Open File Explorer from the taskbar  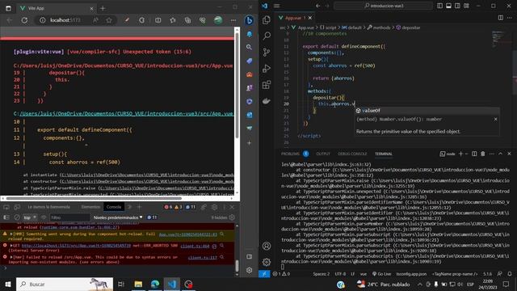(138, 284)
